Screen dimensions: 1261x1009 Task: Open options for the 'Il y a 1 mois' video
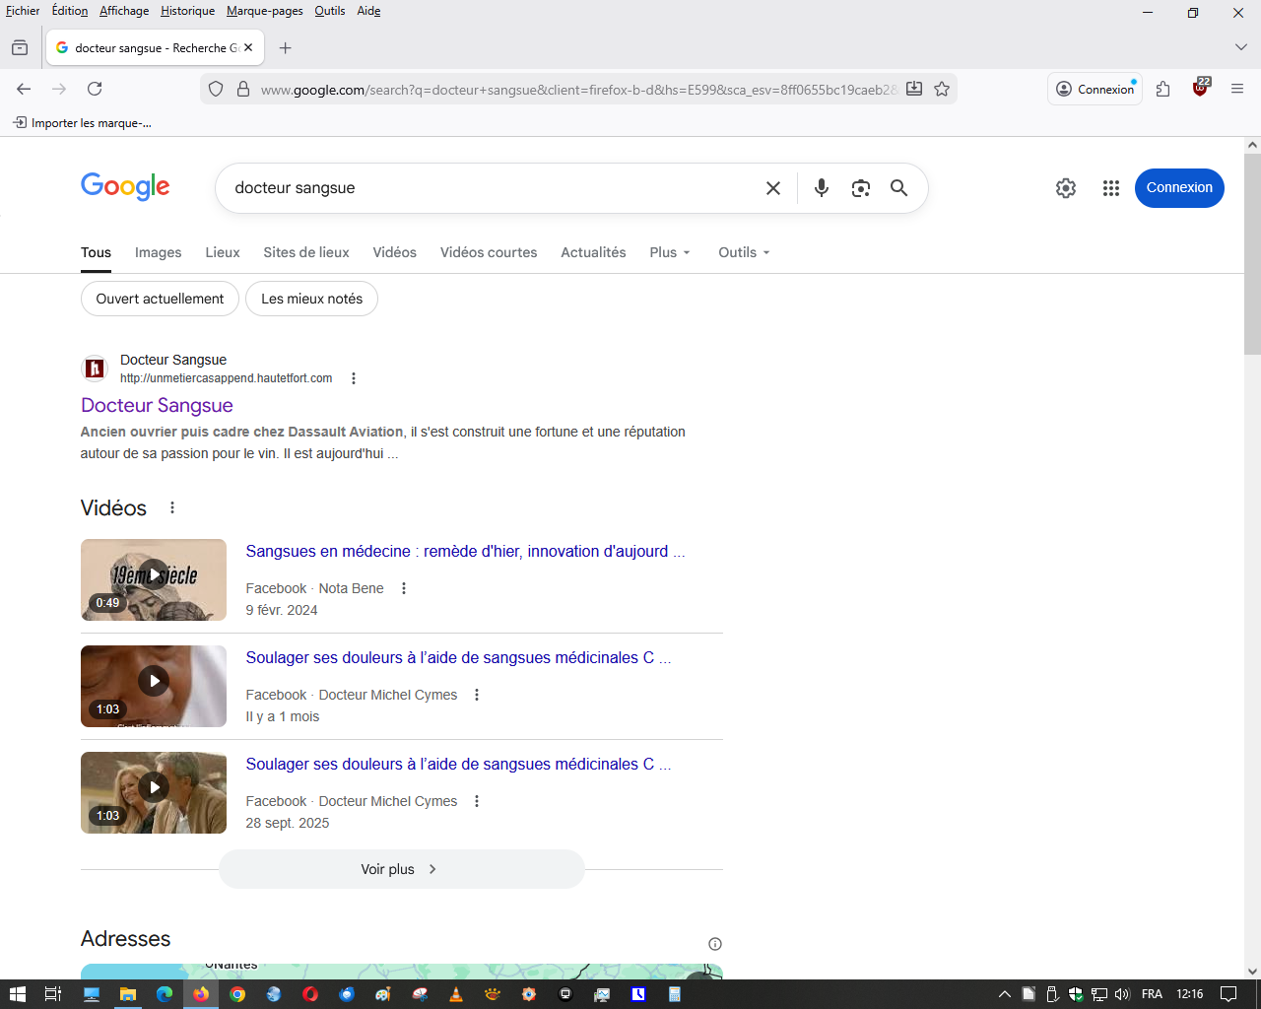click(477, 695)
